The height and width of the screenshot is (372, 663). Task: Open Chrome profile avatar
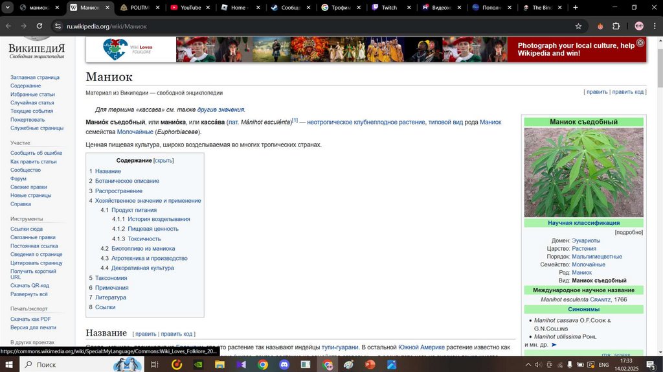[639, 26]
